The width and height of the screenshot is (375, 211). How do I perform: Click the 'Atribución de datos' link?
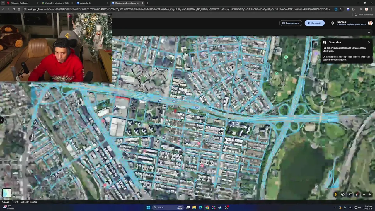[x=28, y=202]
